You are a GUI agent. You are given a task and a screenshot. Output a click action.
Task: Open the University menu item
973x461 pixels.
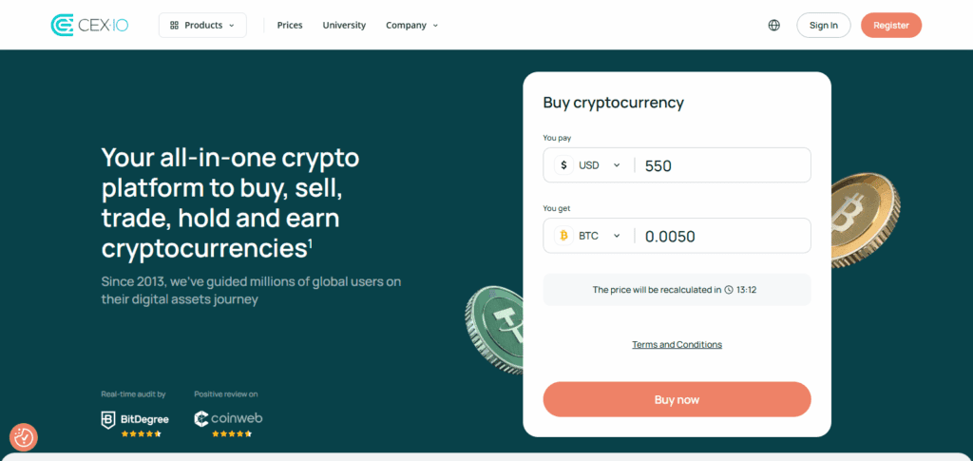(344, 26)
